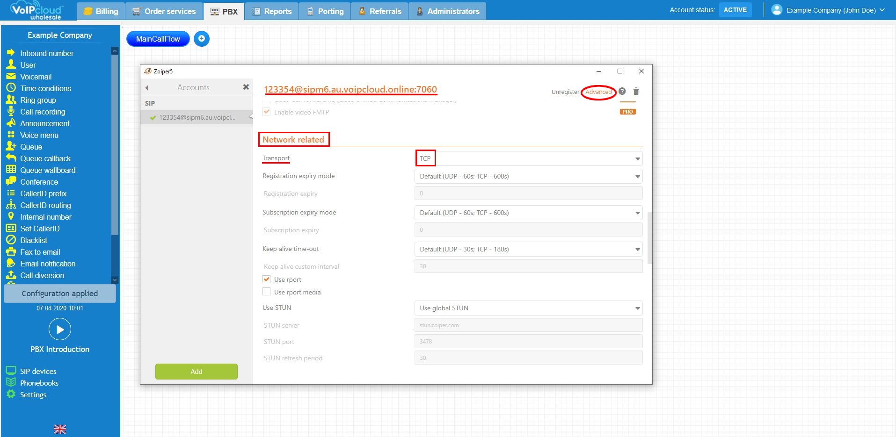Screen dimensions: 896x437
Task: Open the Administrators tab
Action: (447, 11)
